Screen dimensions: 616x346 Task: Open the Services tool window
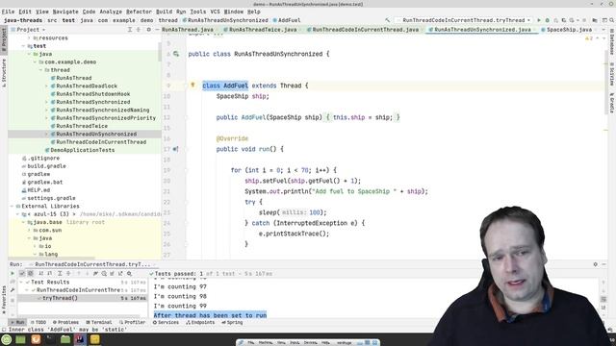pyautogui.click(x=166, y=322)
